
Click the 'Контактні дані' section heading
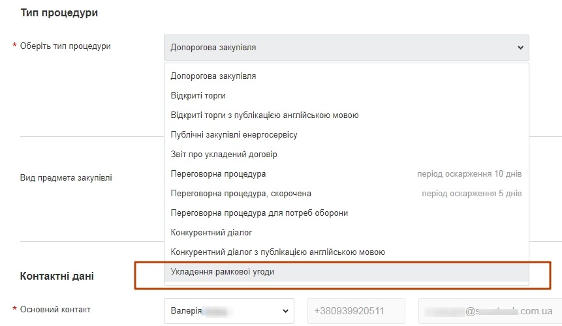point(57,276)
